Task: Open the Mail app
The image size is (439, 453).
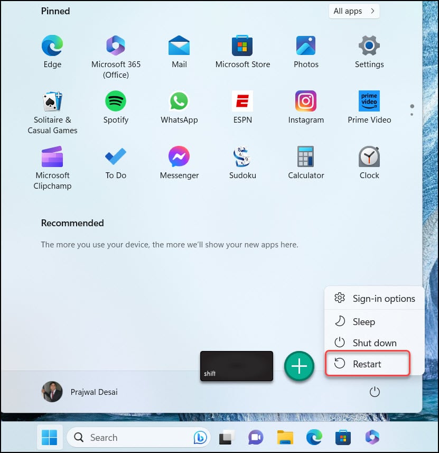Action: tap(179, 51)
